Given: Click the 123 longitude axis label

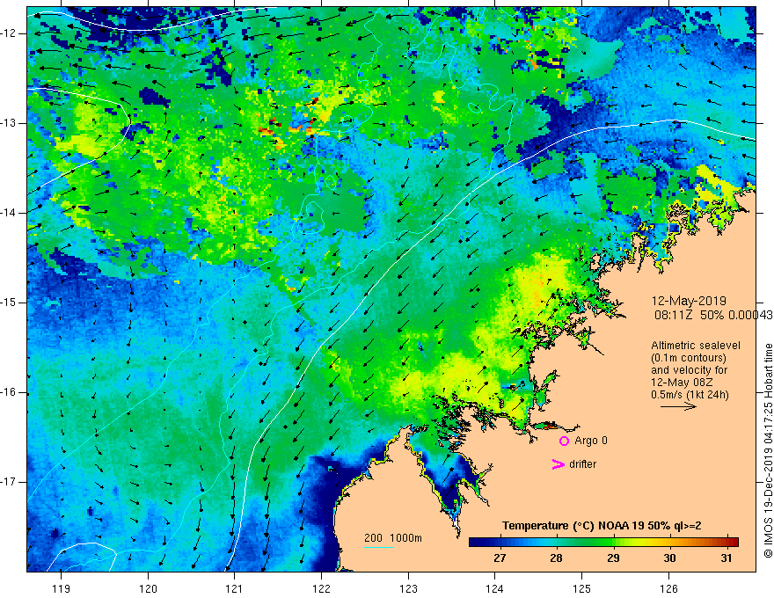Looking at the screenshot, I should coord(408,588).
